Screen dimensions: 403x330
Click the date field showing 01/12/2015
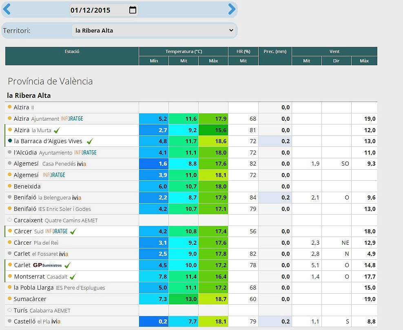coord(104,10)
